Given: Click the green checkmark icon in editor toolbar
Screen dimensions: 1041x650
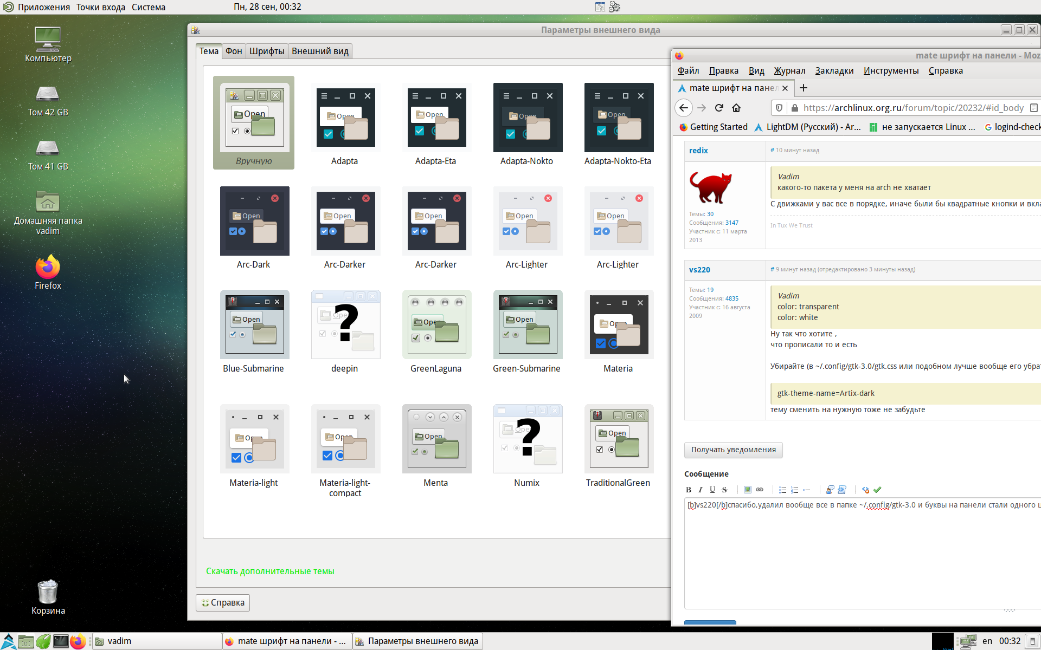Looking at the screenshot, I should [877, 490].
